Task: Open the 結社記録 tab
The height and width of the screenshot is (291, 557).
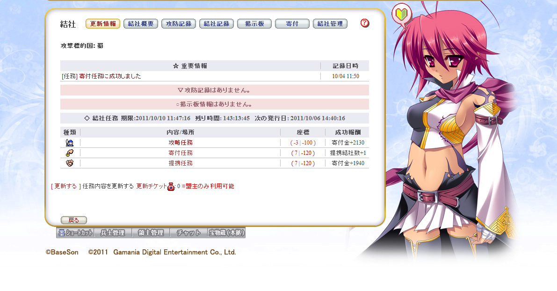Action: point(217,24)
